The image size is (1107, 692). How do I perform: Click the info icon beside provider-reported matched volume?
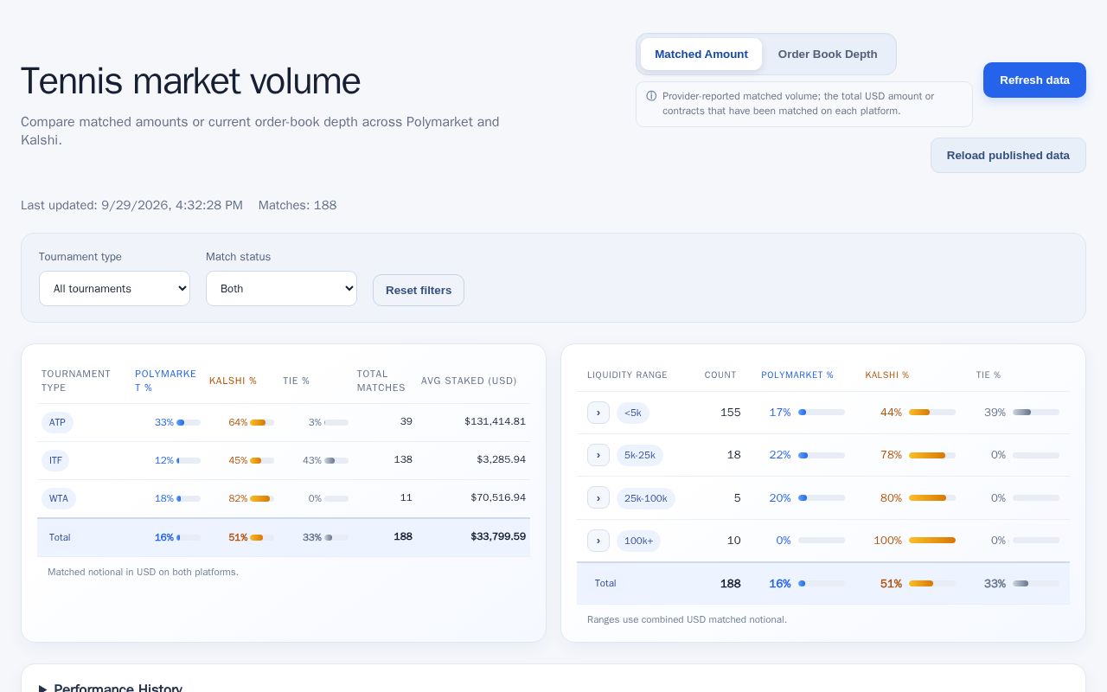pyautogui.click(x=651, y=96)
